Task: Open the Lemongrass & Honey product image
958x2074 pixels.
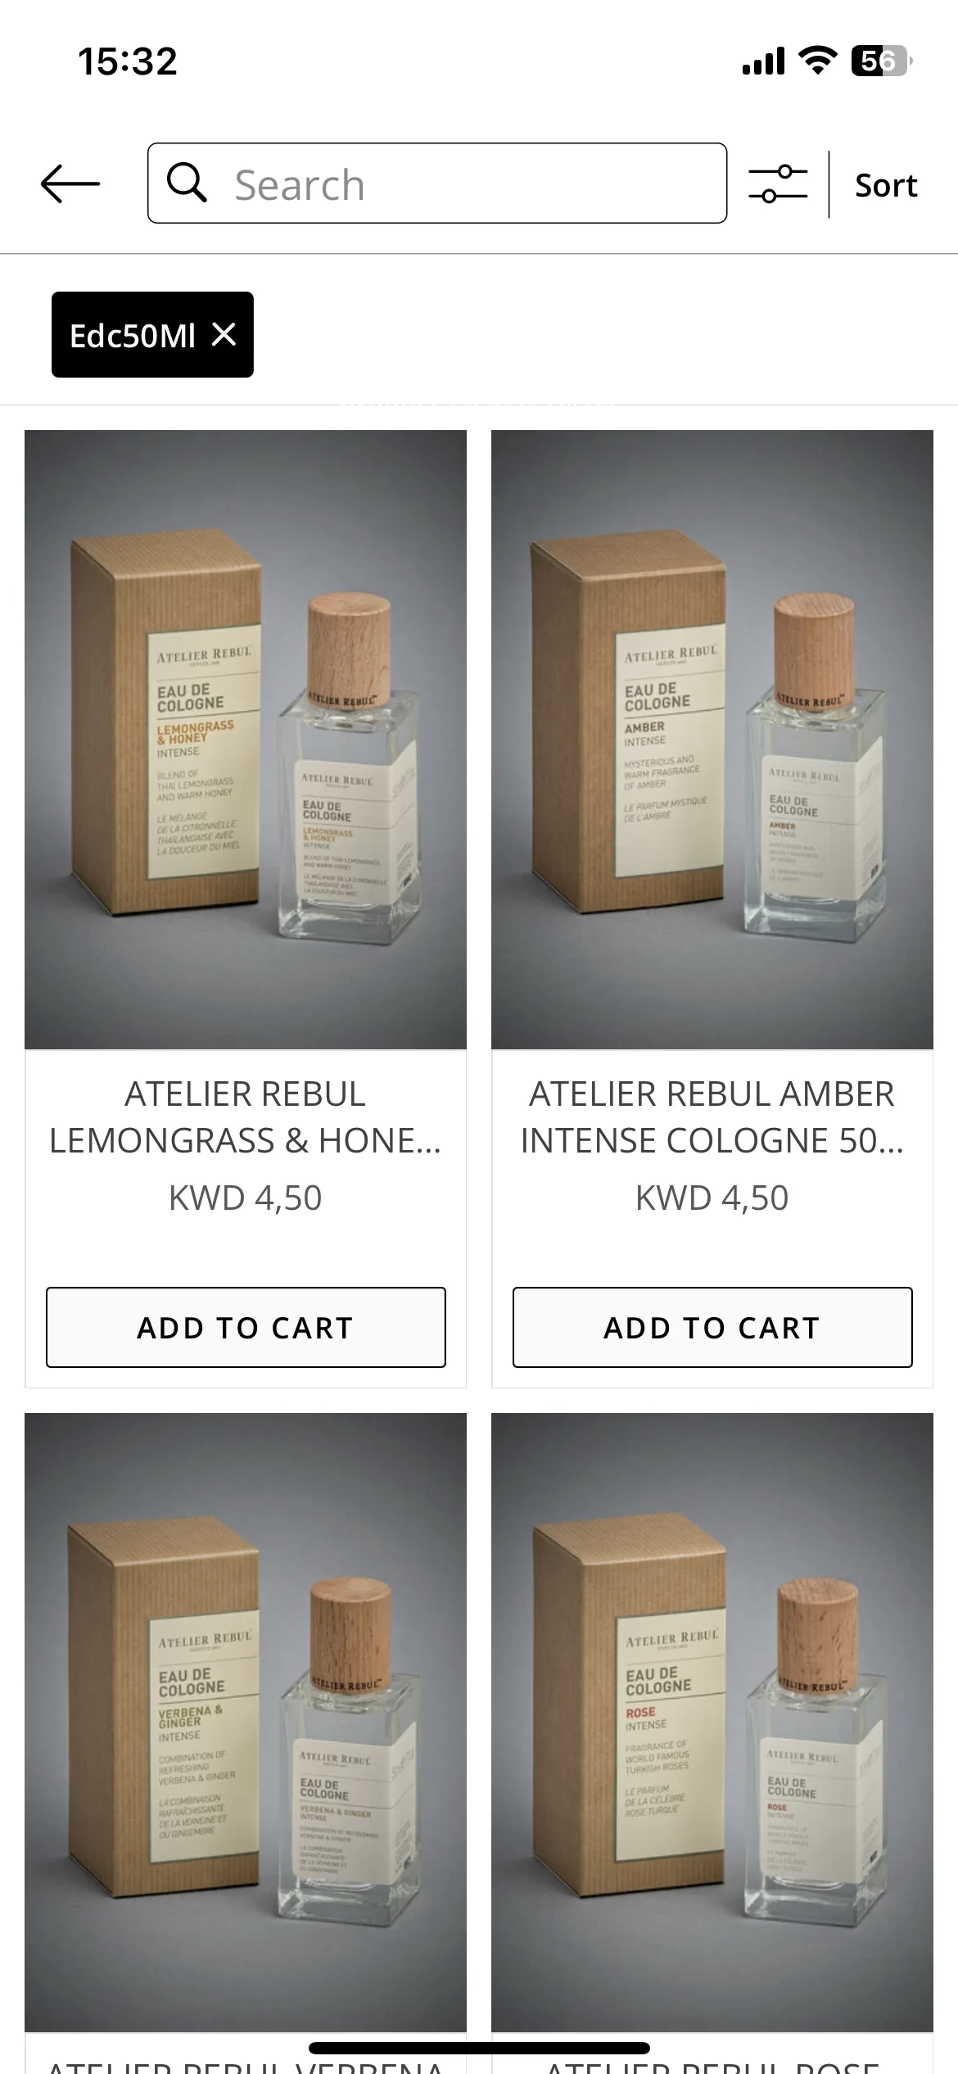Action: point(246,740)
